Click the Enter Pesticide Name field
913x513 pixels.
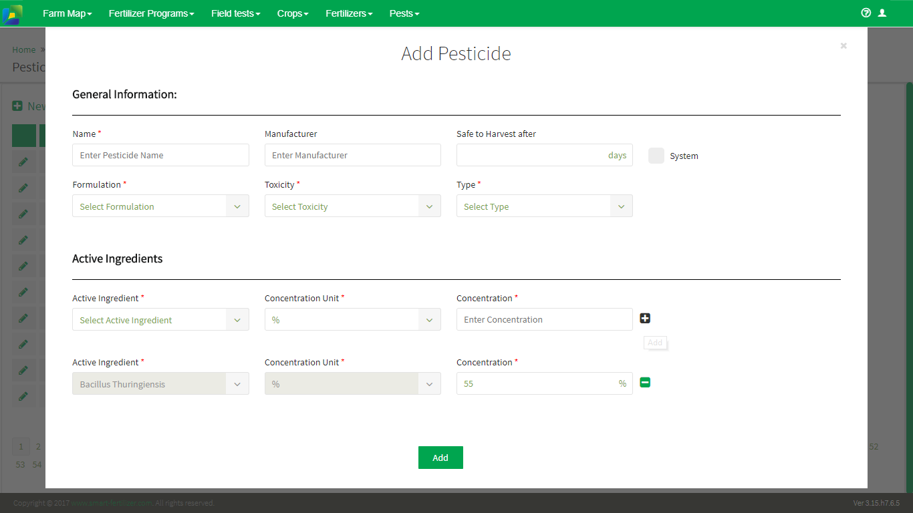tap(160, 155)
